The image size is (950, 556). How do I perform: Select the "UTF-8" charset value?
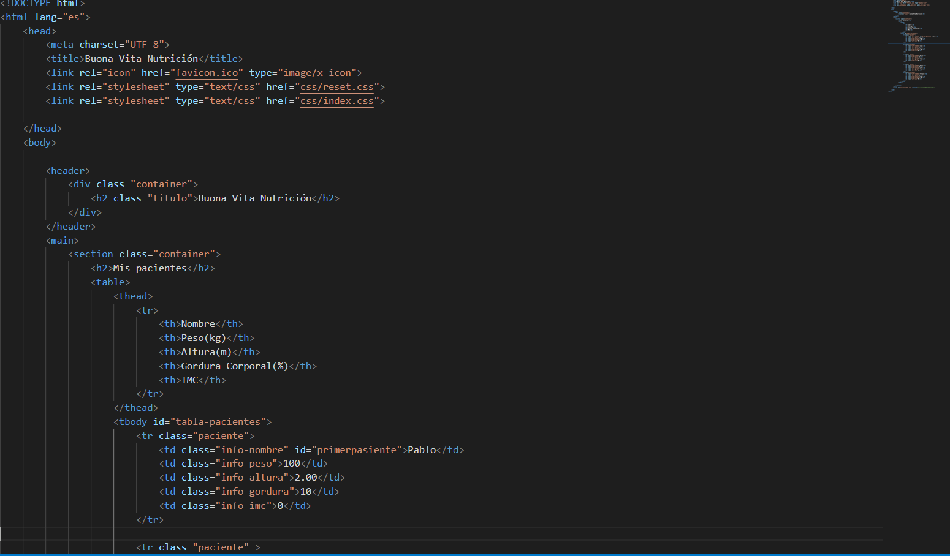pos(144,45)
